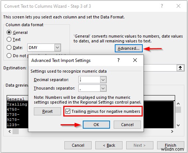Click data preview scroll left arrow
Image resolution: width=188 pixels, height=153 pixels.
[x=10, y=132]
